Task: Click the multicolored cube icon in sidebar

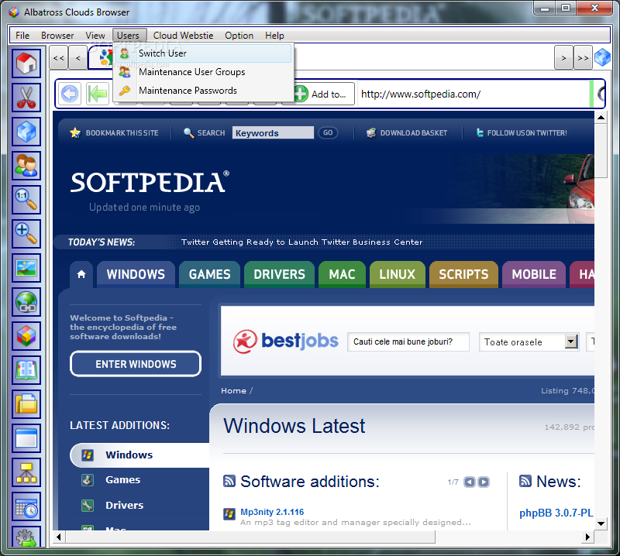Action: click(26, 336)
